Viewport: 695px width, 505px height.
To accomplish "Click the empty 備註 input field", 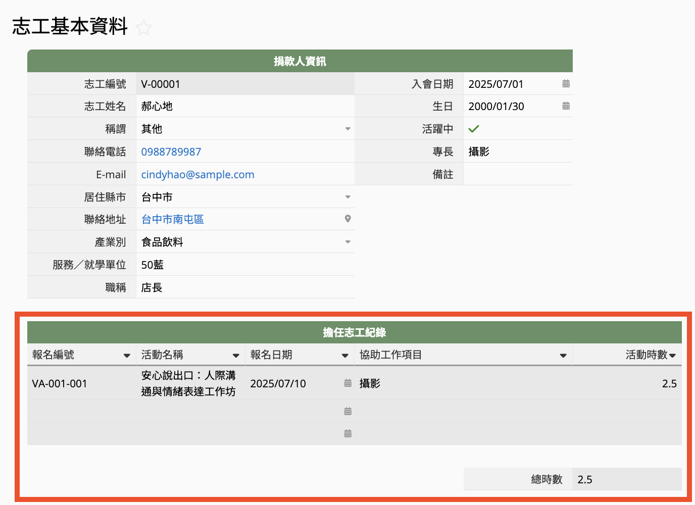I will pyautogui.click(x=518, y=174).
